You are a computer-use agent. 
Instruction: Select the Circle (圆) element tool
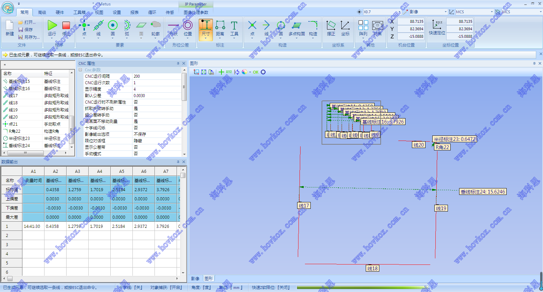112,26
